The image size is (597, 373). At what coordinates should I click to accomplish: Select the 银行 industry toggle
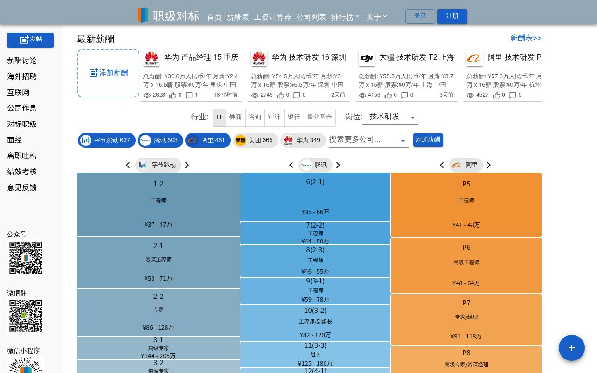(294, 117)
